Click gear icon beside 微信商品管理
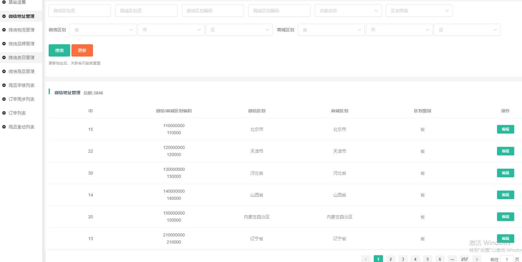 click(x=4, y=71)
